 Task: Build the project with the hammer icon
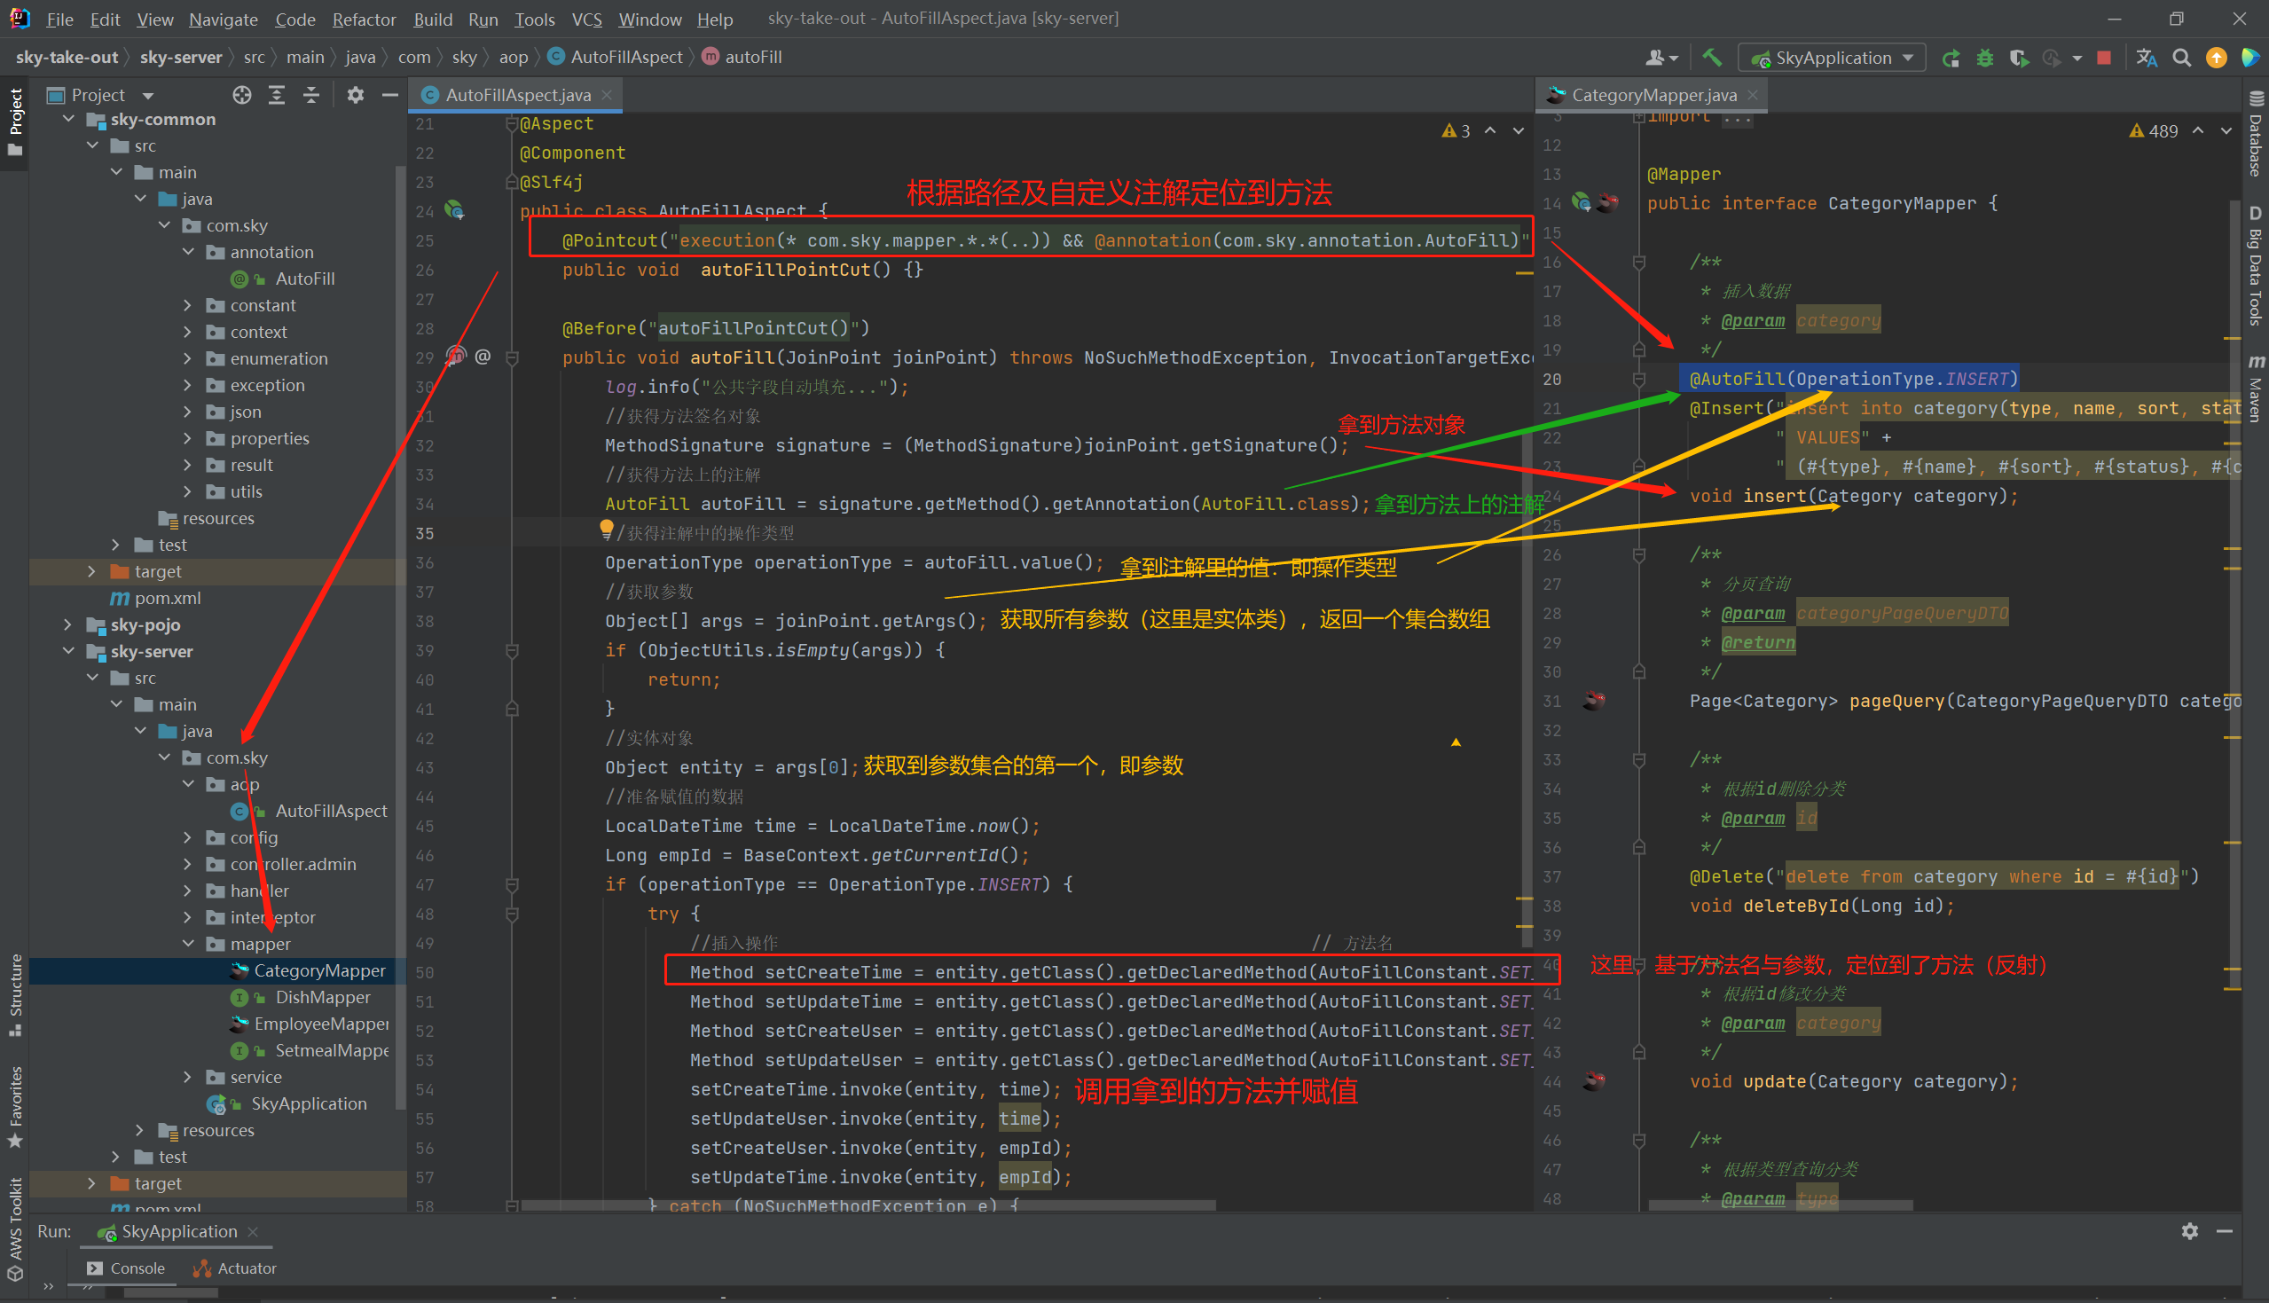(x=1712, y=57)
